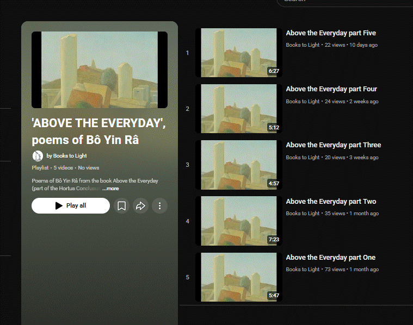Open thumbnail for Above the Everyday part Three
The image size is (413, 325).
(239, 165)
